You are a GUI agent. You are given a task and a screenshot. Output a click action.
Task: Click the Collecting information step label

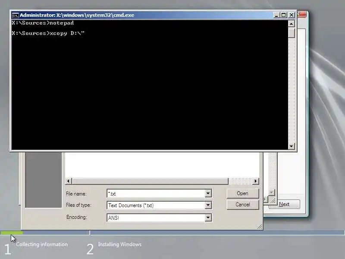point(42,244)
